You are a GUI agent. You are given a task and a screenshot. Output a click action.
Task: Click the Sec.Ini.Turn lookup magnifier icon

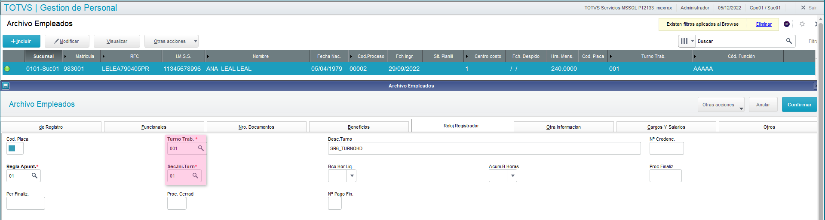(195, 175)
